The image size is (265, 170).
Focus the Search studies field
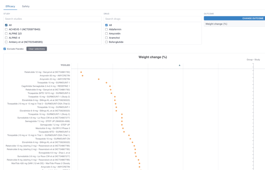52,19
